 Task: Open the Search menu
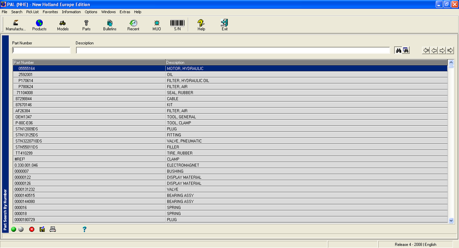(x=16, y=12)
